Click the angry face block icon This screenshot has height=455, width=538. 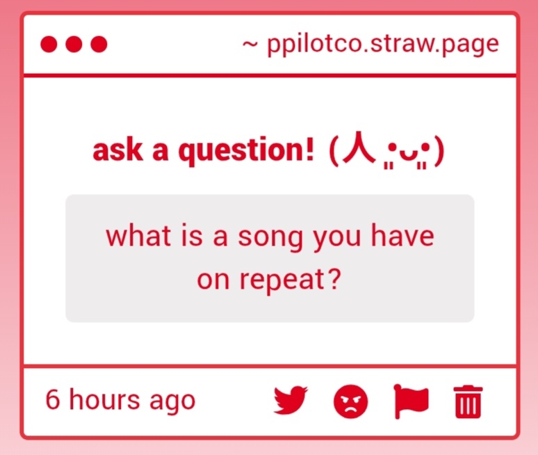[x=351, y=401]
